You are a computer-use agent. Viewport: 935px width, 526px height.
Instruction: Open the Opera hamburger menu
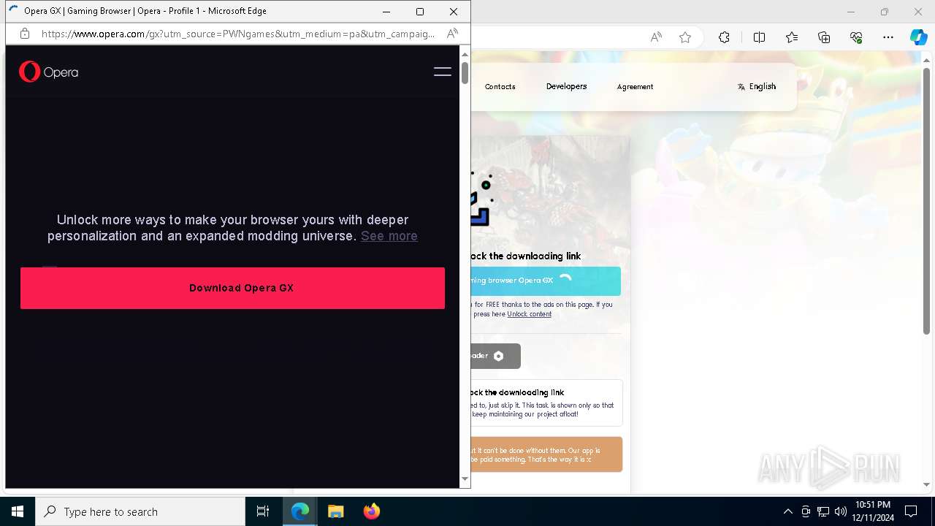pos(443,72)
